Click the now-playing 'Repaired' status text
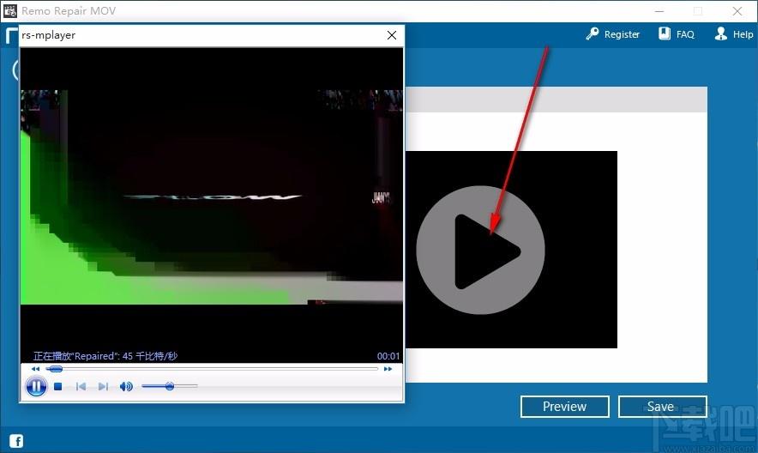The height and width of the screenshot is (453, 758). pos(105,356)
